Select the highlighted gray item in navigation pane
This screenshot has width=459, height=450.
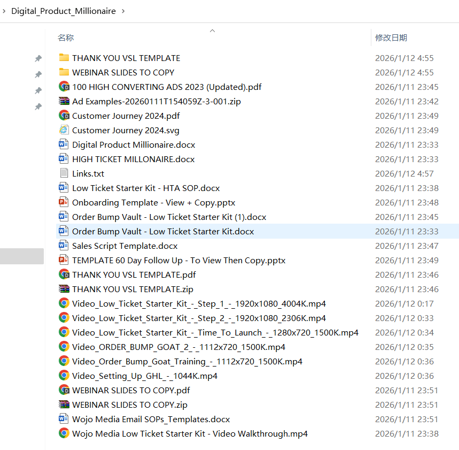pos(21,256)
